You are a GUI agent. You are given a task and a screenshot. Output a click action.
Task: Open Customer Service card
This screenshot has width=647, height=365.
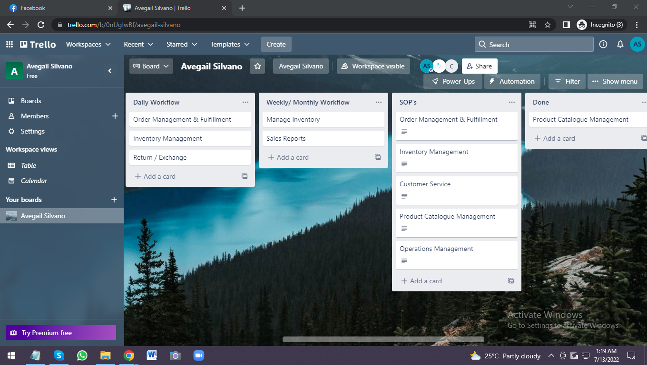[457, 191]
